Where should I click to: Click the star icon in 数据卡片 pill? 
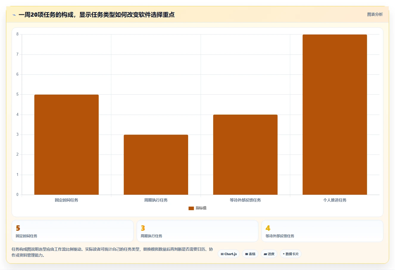coord(284,254)
